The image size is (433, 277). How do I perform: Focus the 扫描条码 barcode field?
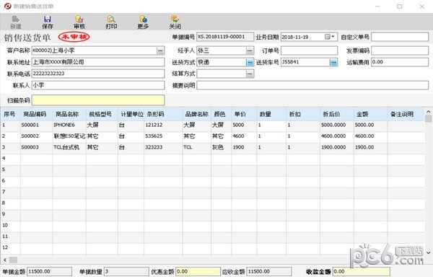coord(98,100)
